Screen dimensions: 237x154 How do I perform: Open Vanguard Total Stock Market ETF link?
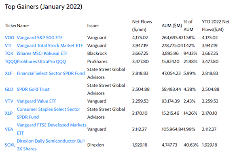(50, 45)
